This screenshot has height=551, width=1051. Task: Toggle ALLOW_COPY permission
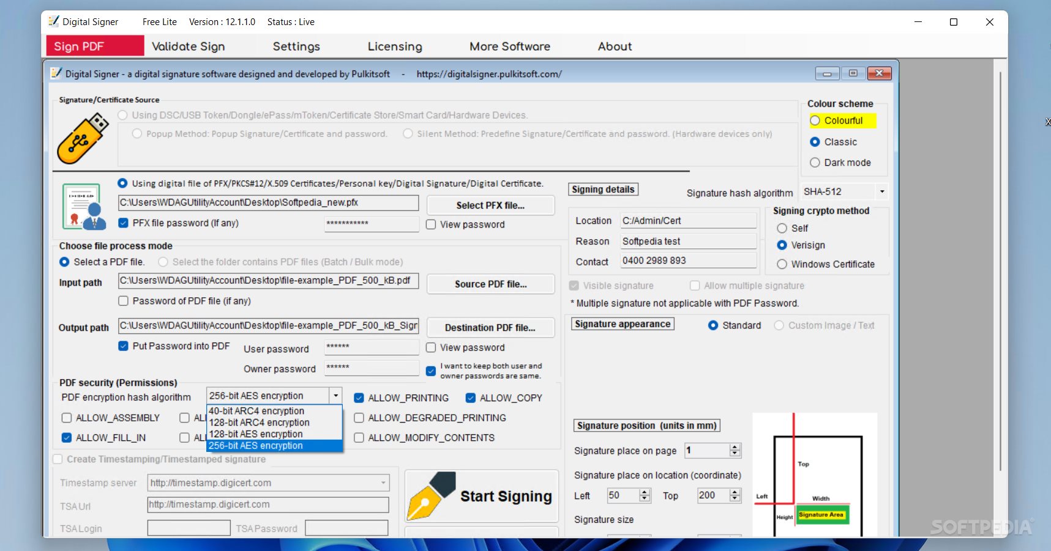471,398
